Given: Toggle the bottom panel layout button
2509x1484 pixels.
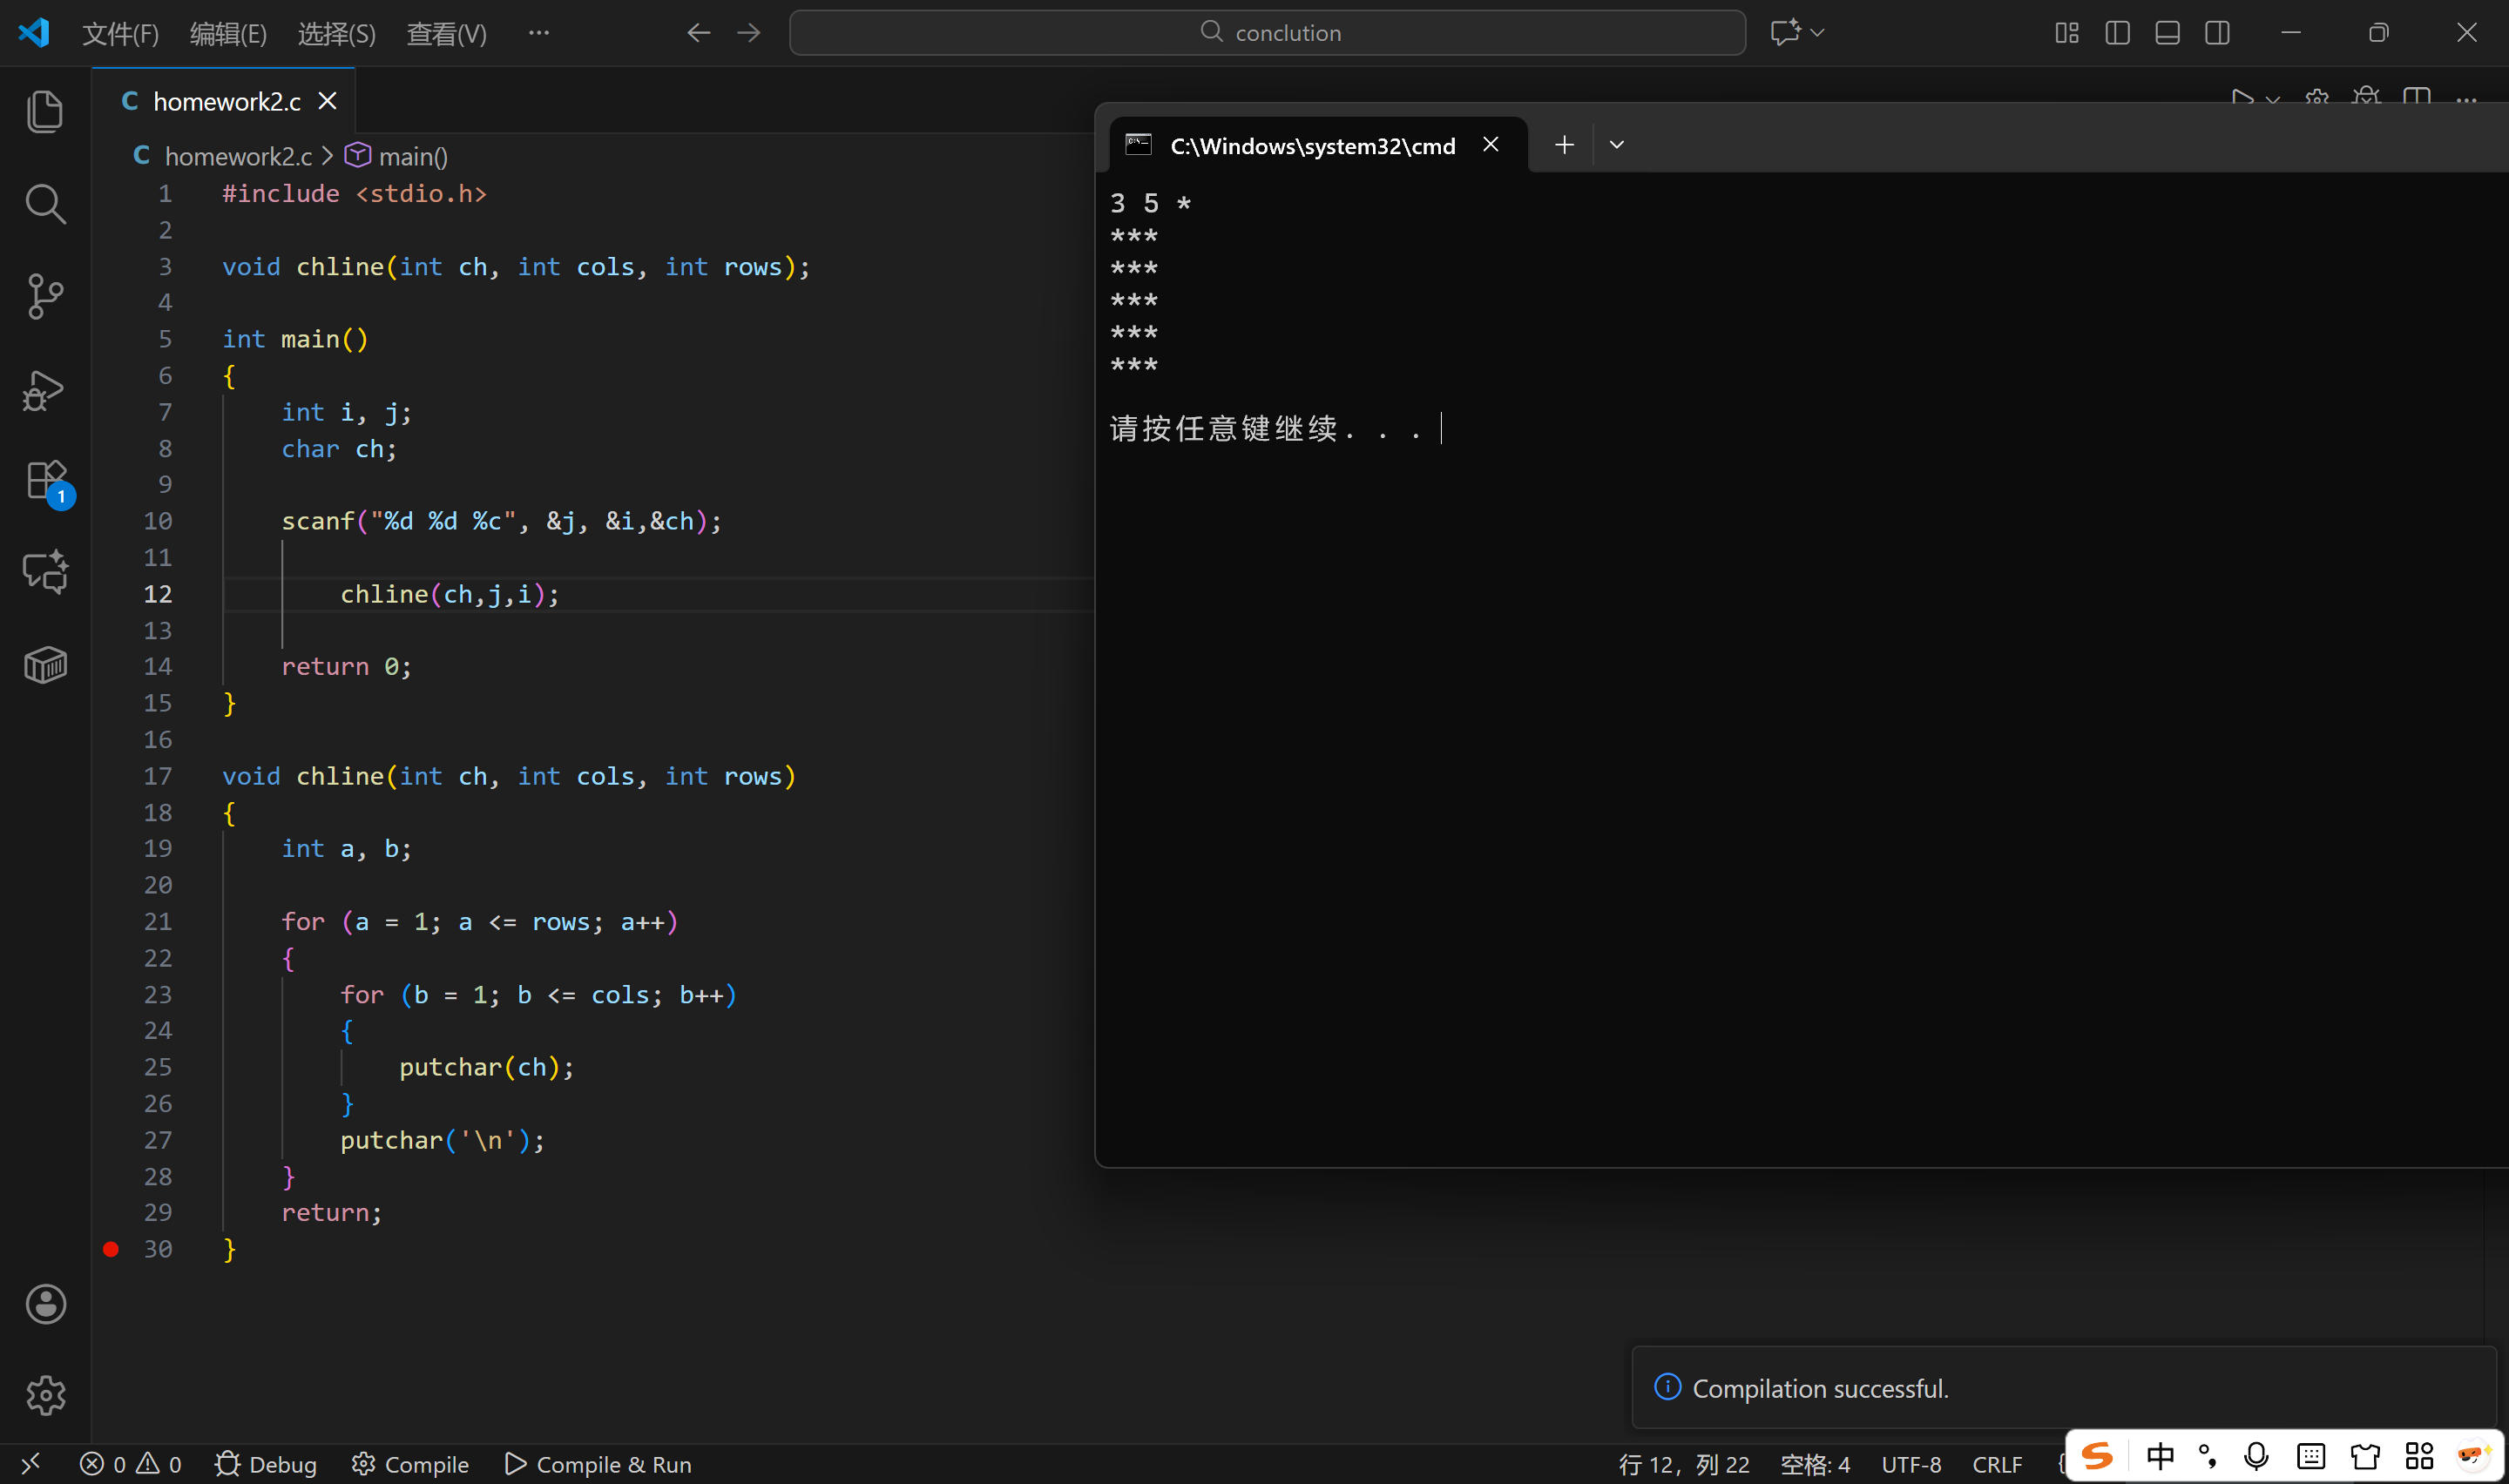Looking at the screenshot, I should pos(2167,33).
